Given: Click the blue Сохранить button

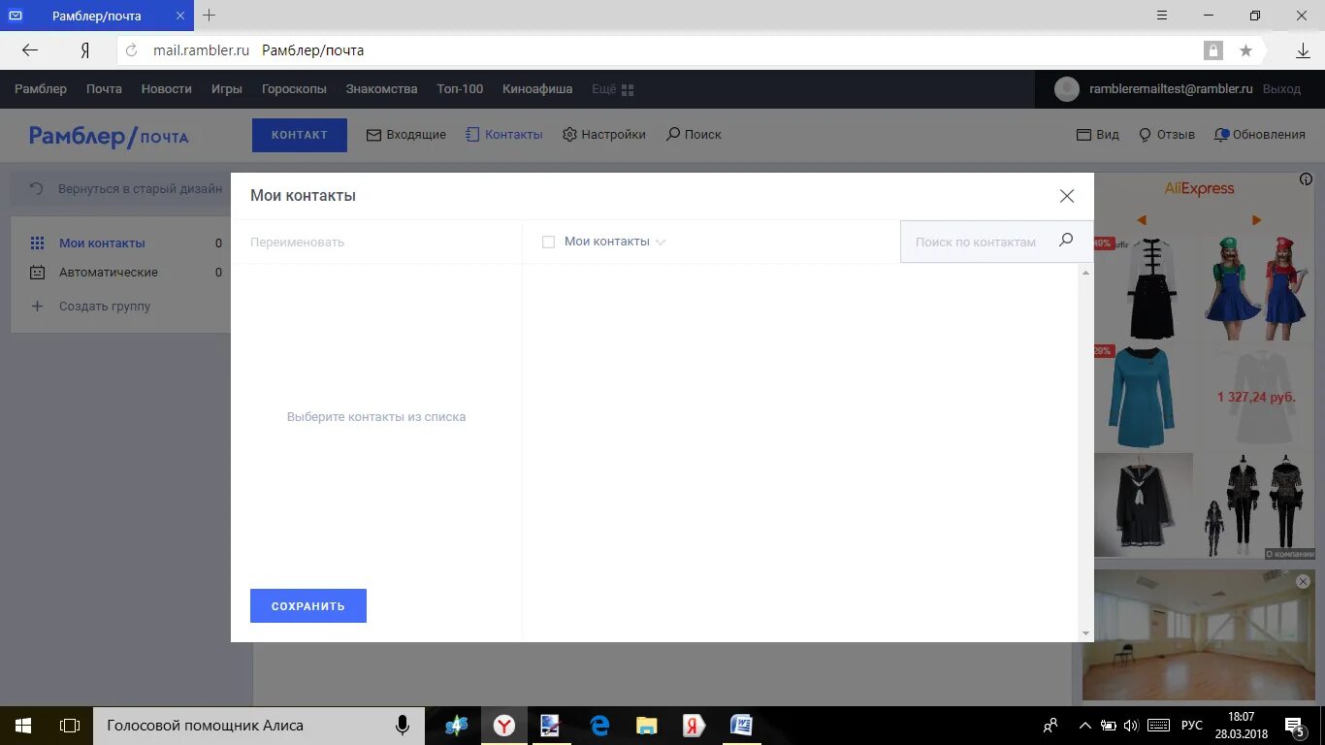Looking at the screenshot, I should 308,605.
